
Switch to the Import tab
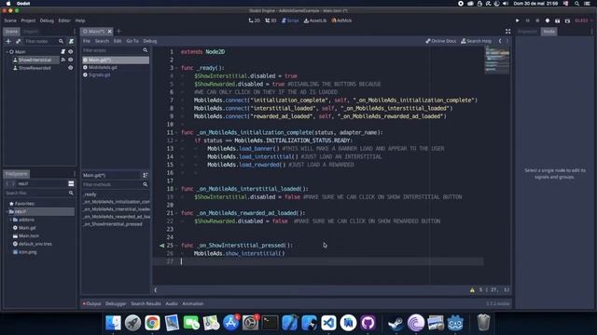coord(31,32)
